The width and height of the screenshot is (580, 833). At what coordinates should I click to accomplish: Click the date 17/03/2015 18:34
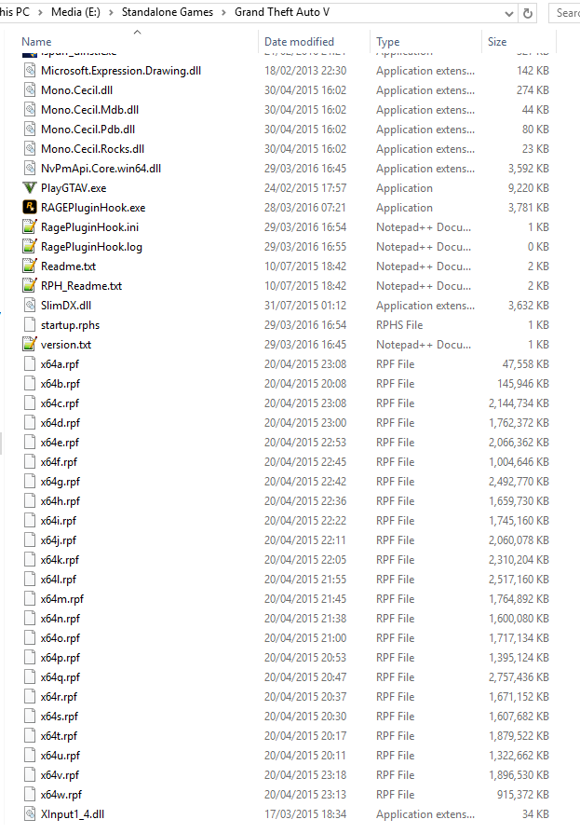(x=305, y=813)
